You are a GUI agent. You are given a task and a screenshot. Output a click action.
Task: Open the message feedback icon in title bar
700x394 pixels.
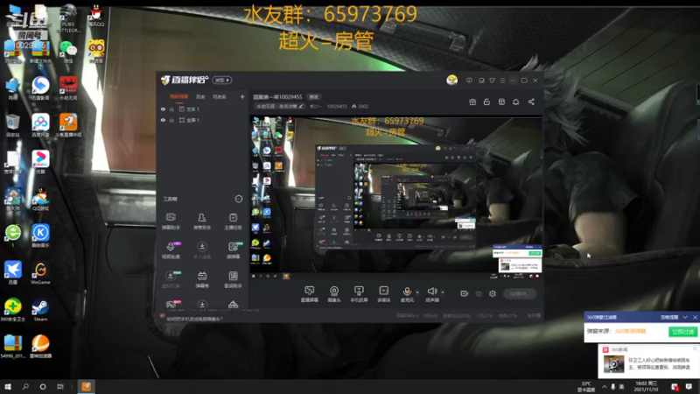pyautogui.click(x=469, y=81)
